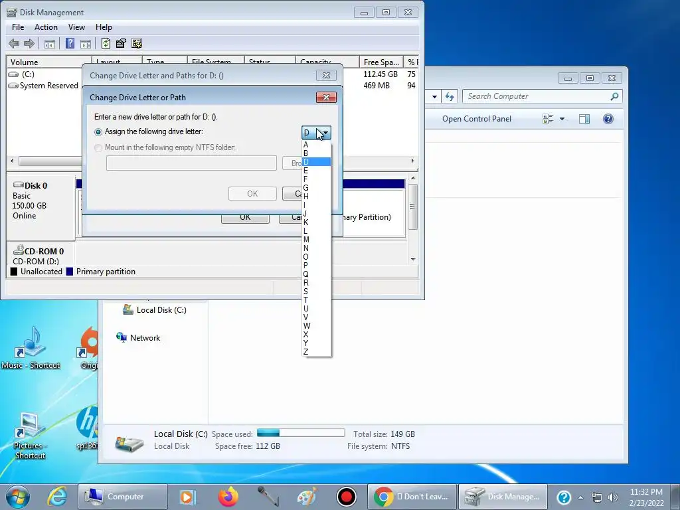Click the Disk 0 disk icon
Viewport: 680px width, 510px height.
[18, 185]
